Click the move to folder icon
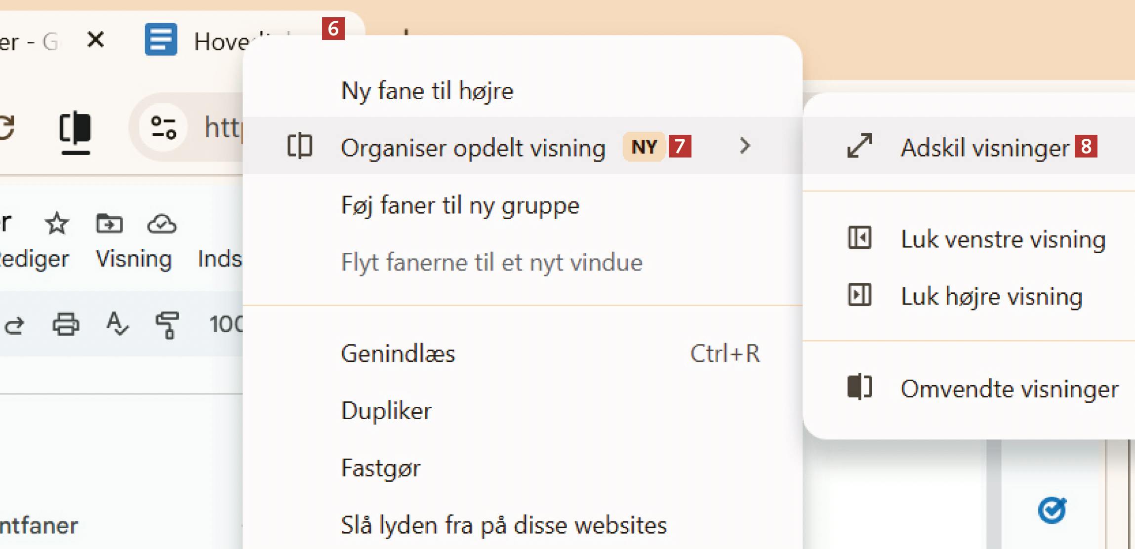Image resolution: width=1135 pixels, height=549 pixels. click(x=109, y=224)
